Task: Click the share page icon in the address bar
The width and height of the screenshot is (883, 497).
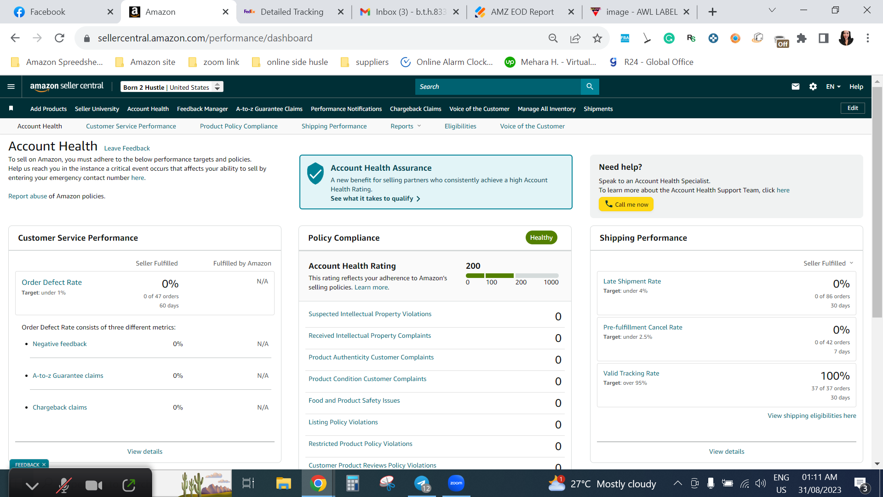Action: pos(575,38)
